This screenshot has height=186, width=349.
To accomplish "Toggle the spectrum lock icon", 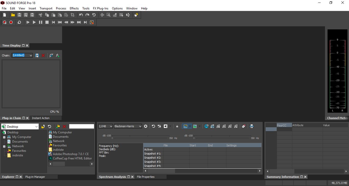I will 177,126.
